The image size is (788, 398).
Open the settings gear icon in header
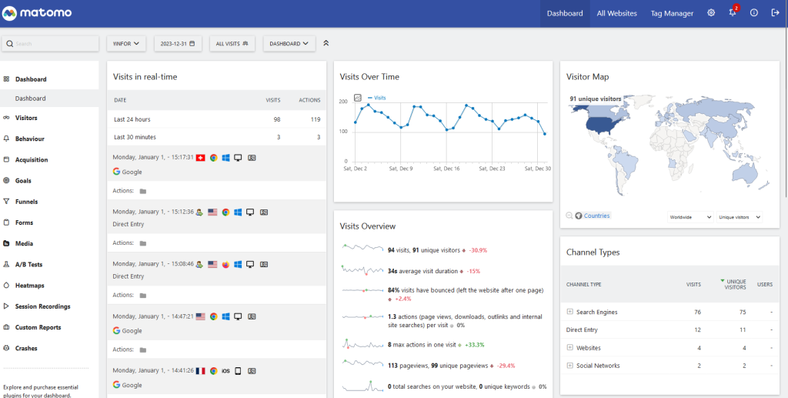[711, 13]
